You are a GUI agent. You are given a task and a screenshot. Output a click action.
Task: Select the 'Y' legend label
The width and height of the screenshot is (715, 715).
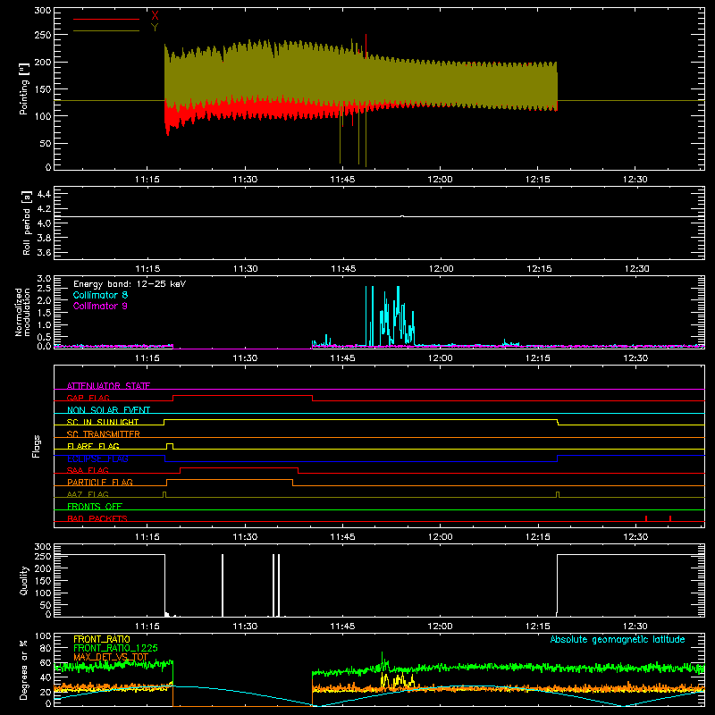coord(155,28)
